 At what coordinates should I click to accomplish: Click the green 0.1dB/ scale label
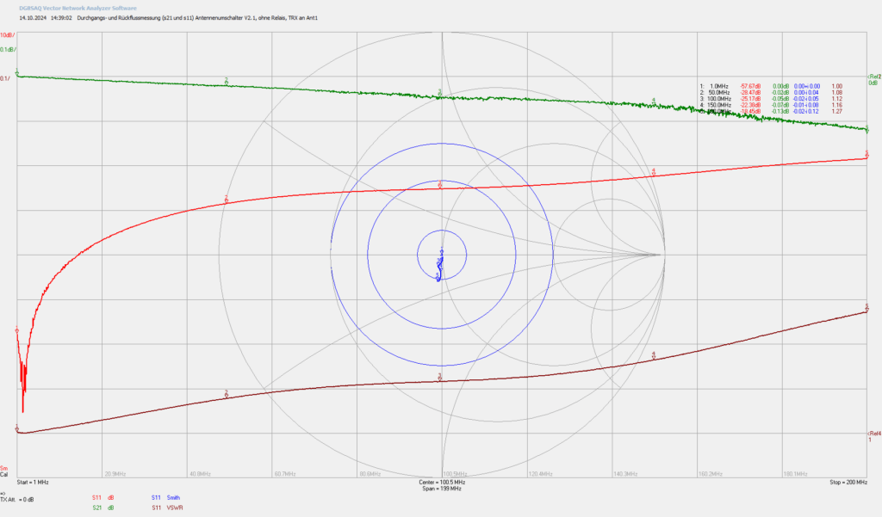9,49
